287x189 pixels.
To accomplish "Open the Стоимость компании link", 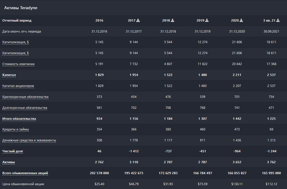I will point(18,64).
